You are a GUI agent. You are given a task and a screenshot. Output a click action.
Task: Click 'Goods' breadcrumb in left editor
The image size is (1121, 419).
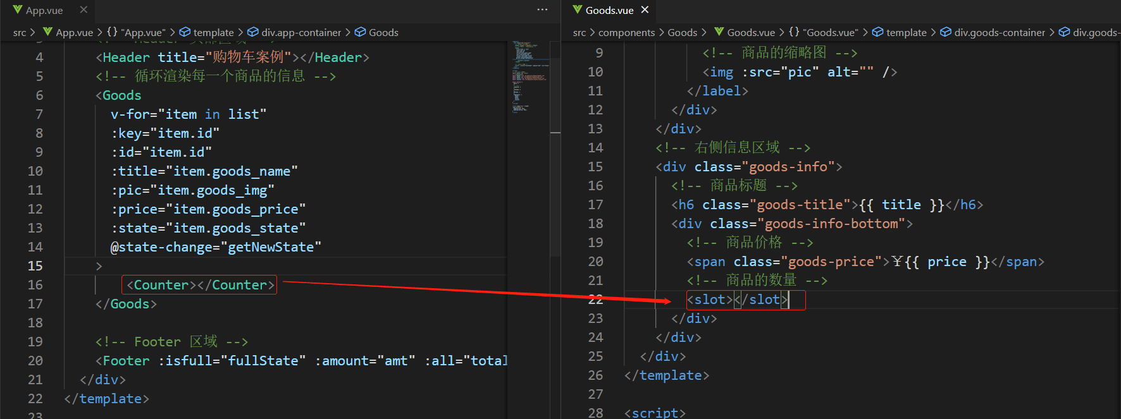tap(383, 32)
